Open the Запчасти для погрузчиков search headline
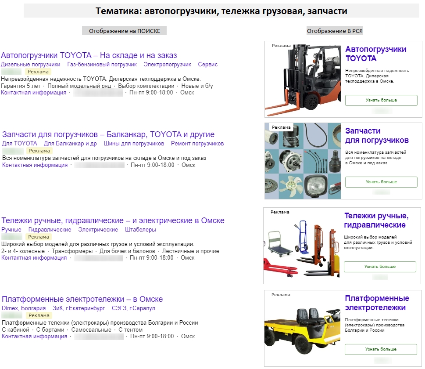The height and width of the screenshot is (369, 425). click(108, 134)
